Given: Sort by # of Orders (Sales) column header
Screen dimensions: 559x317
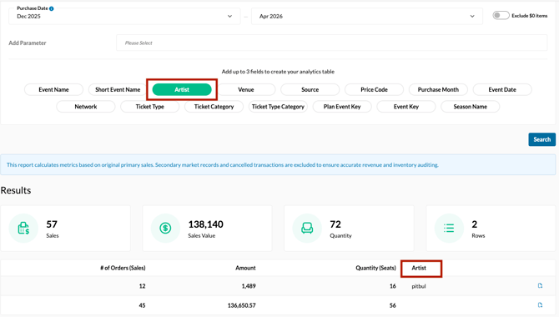Looking at the screenshot, I should pyautogui.click(x=123, y=268).
